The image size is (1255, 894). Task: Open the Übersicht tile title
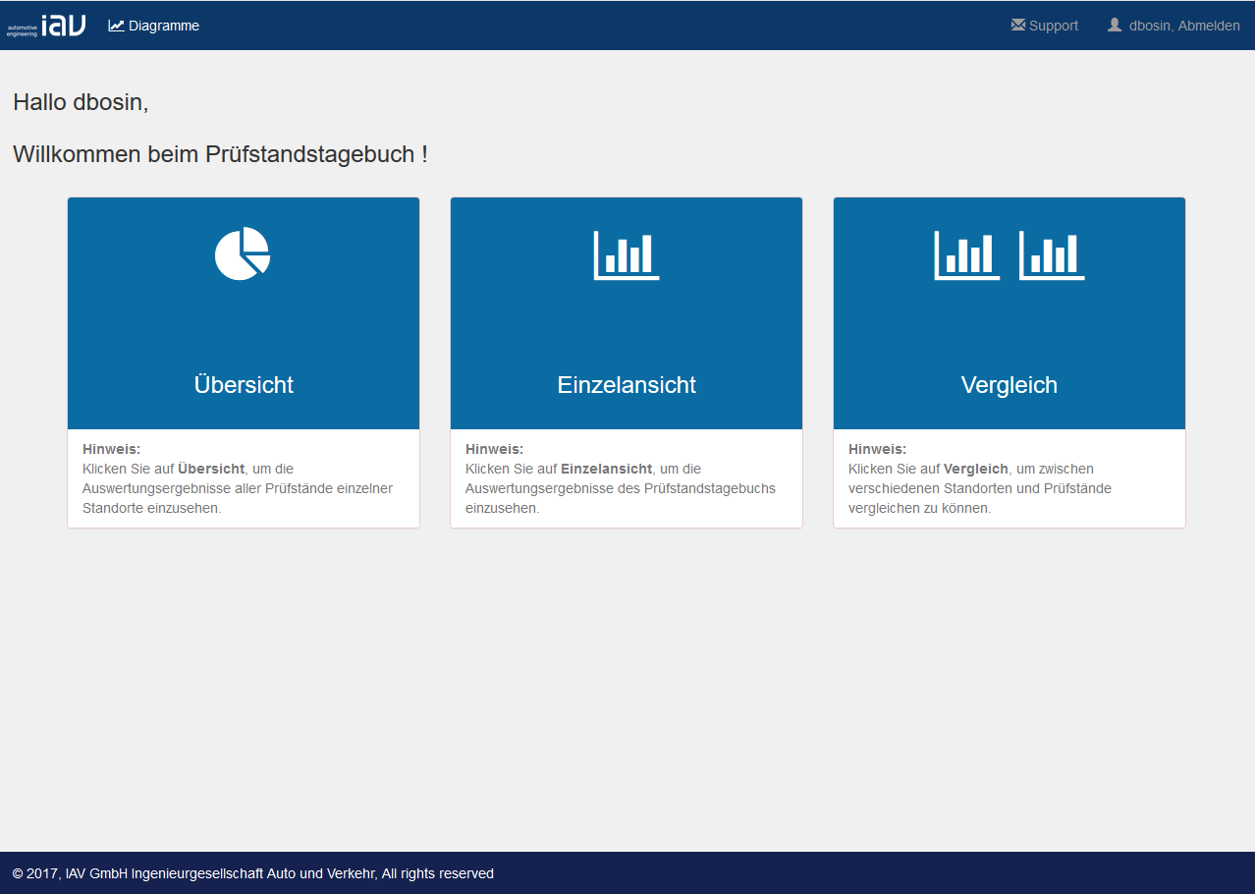(244, 385)
